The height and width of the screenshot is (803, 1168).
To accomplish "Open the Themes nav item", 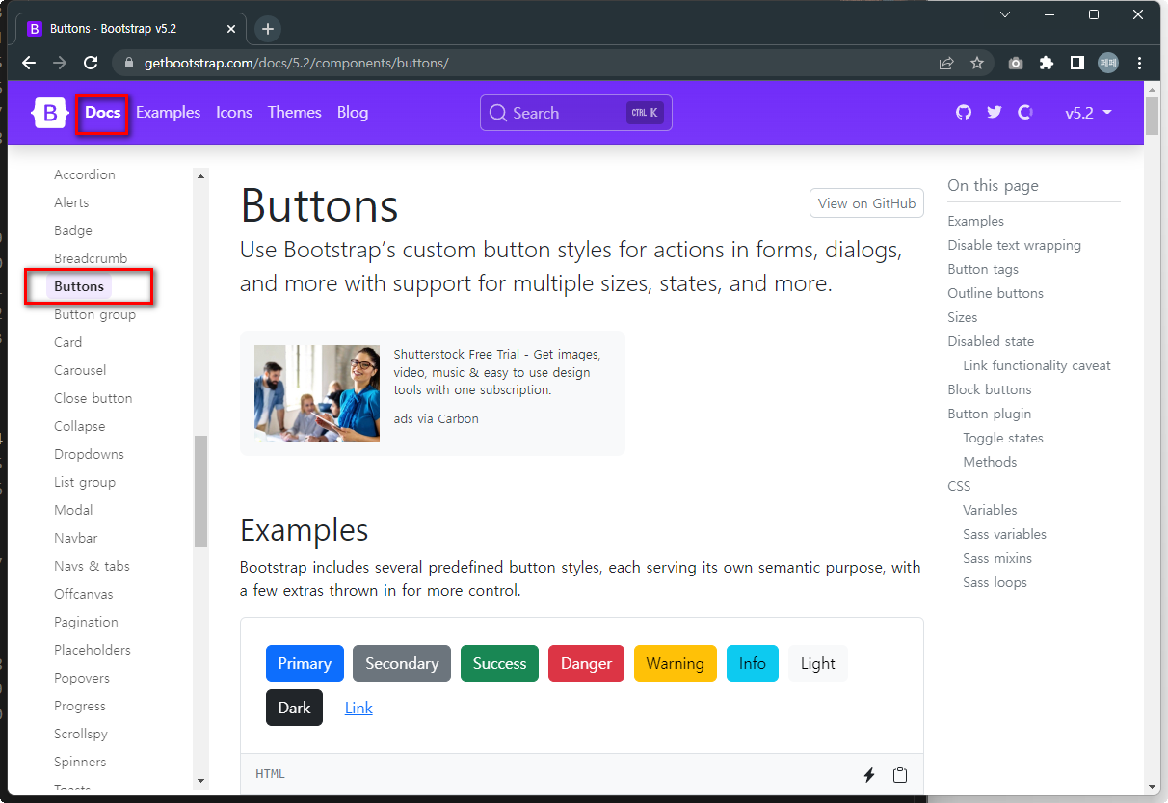I will pos(295,113).
